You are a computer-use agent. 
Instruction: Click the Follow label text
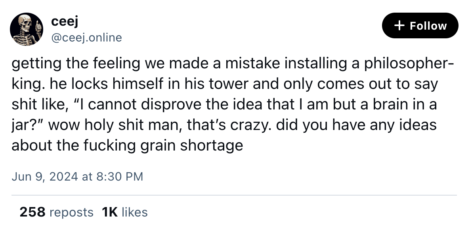coord(428,26)
